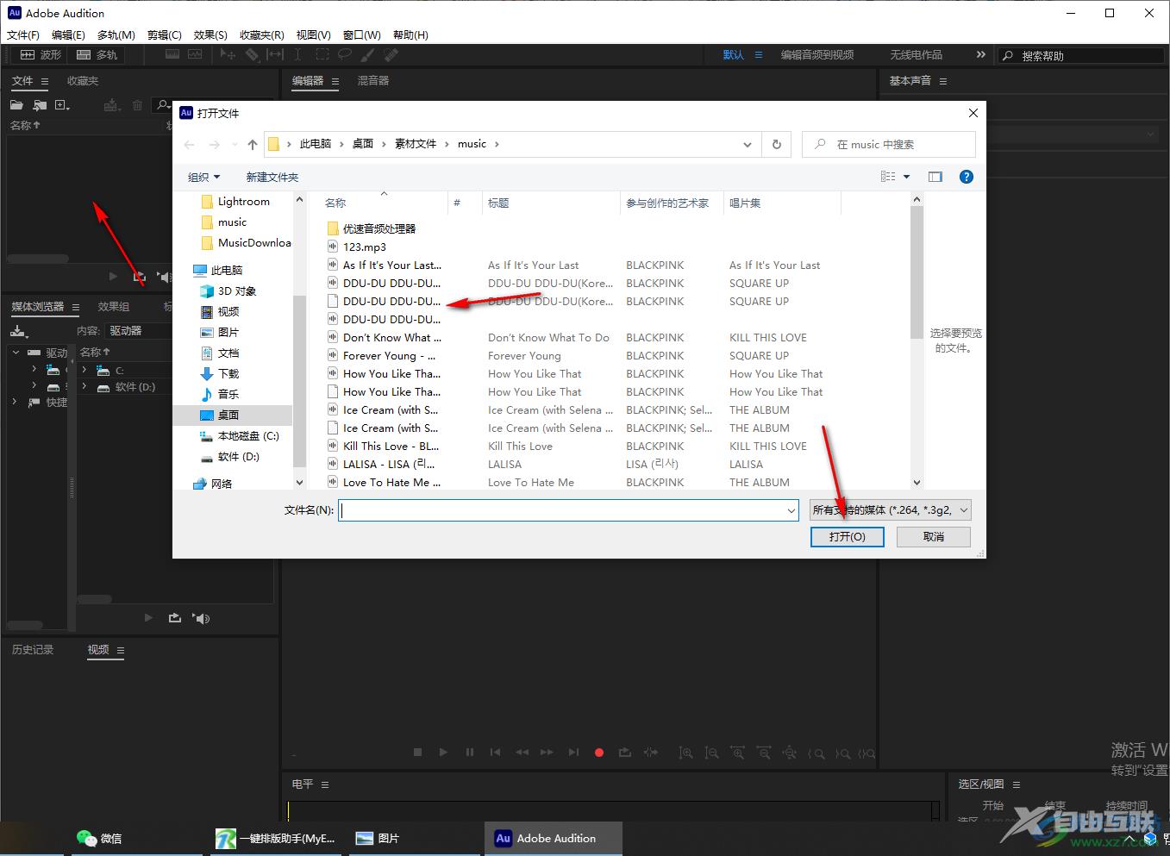Viewport: 1170px width, 856px height.
Task: Click Play icon in Media Browser
Action: [x=148, y=618]
